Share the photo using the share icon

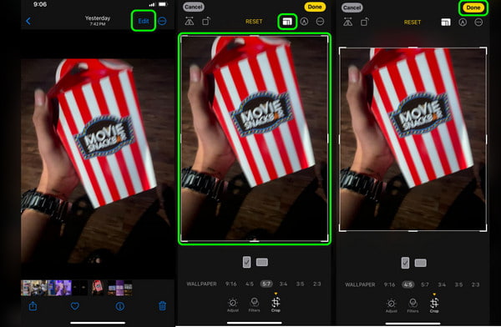(x=33, y=306)
